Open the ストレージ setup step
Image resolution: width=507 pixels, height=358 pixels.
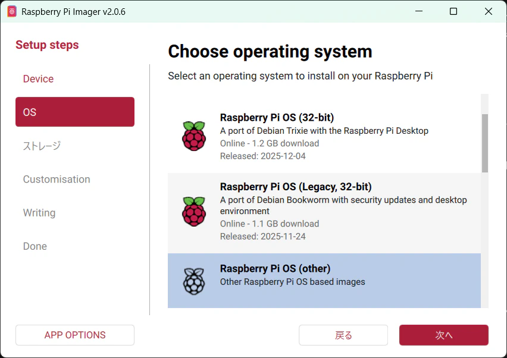75,146
